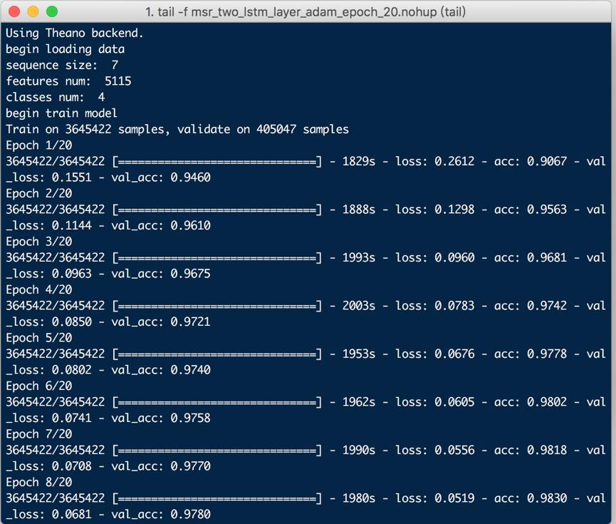Screen dimensions: 616x524
Task: Click the 'Epoch 3/20' line
Action: pyautogui.click(x=39, y=242)
